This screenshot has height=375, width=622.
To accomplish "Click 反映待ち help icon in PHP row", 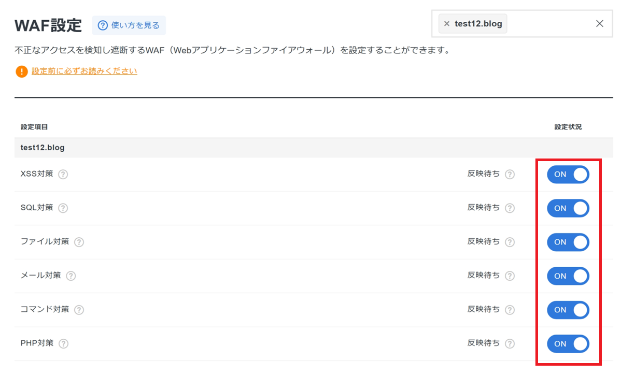I will tap(510, 343).
